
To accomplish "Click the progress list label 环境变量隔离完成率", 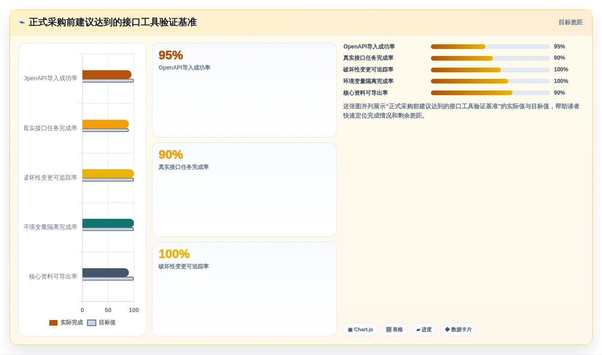I will pyautogui.click(x=368, y=81).
